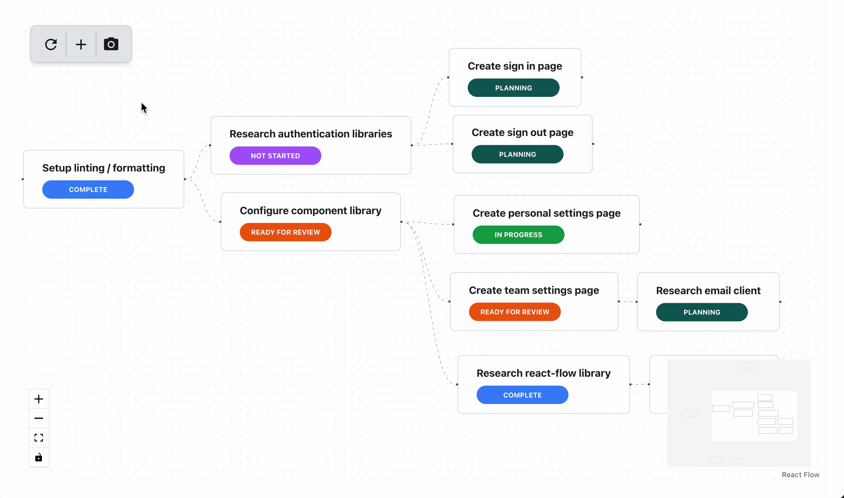Click the screenshot/camera icon
This screenshot has width=844, height=498.
click(111, 44)
